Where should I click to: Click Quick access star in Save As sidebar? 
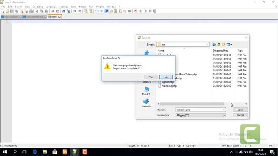click(x=146, y=53)
